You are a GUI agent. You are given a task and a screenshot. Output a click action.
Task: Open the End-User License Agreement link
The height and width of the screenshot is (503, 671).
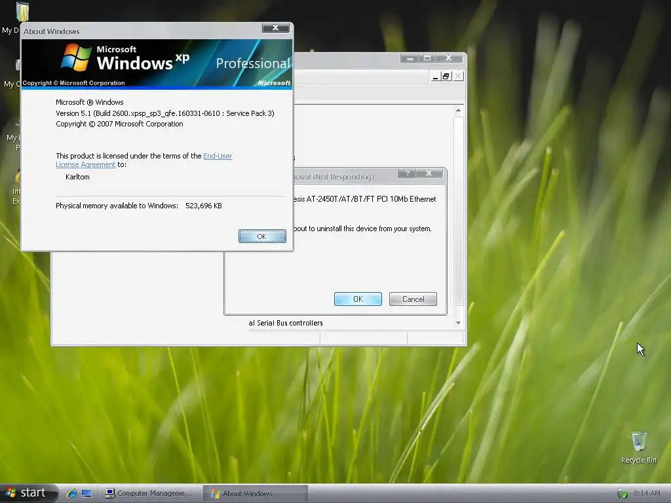[144, 160]
